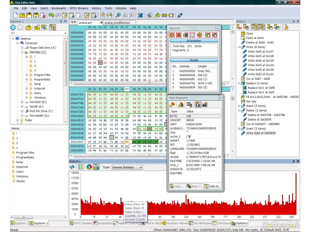Select the DVD RW Drive (F:) tree item
The height and width of the screenshot is (232, 310).
click(x=41, y=111)
